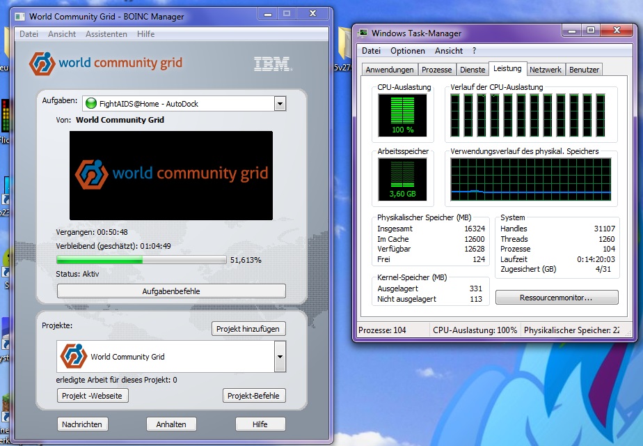
Task: Click the Projekt hinzufügen button
Action: click(248, 329)
